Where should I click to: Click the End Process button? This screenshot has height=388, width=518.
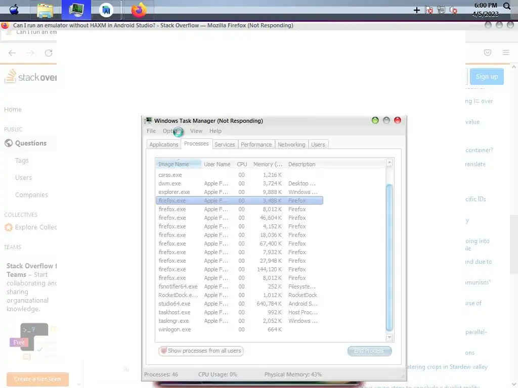click(369, 351)
